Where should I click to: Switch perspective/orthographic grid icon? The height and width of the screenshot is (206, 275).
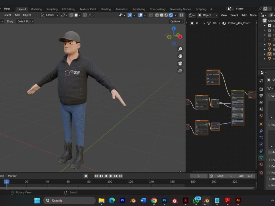pos(180,71)
